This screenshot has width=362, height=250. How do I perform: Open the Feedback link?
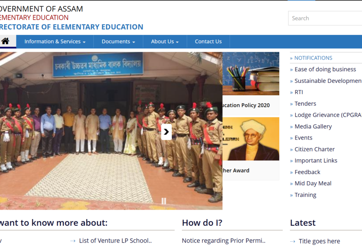307,172
